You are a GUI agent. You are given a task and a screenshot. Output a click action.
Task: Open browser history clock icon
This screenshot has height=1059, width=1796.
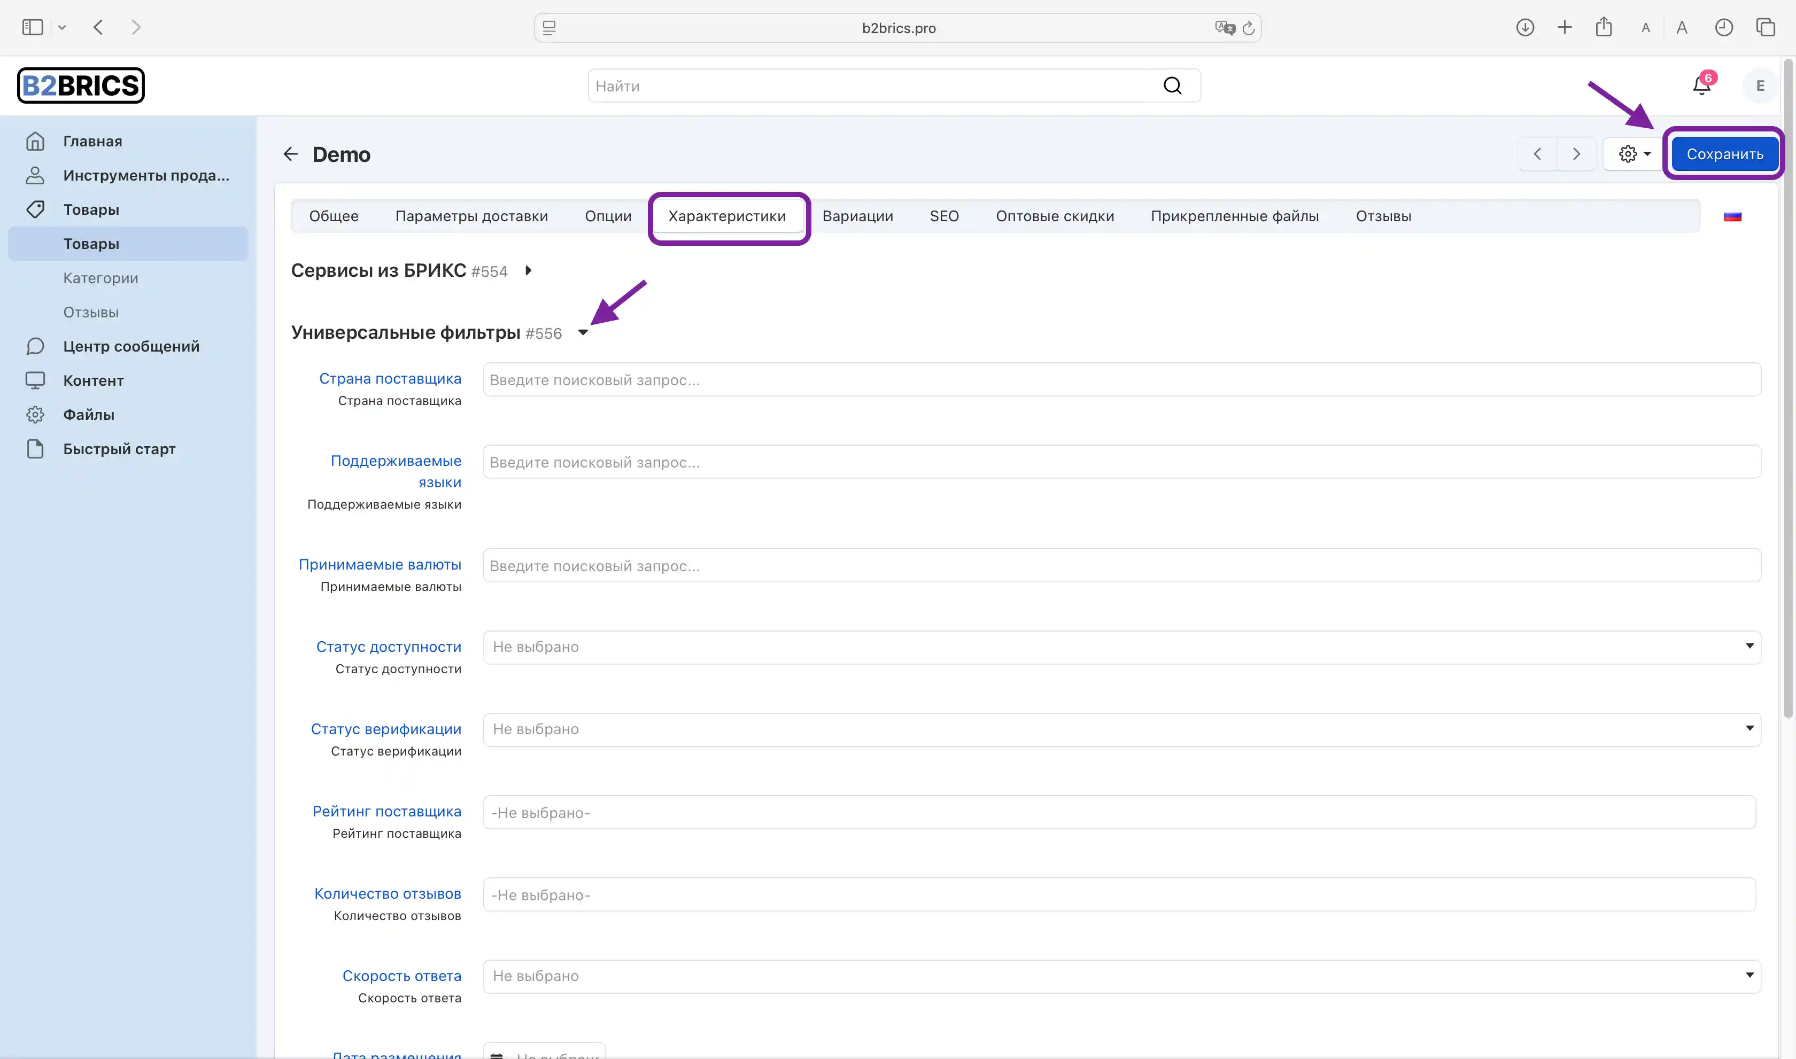click(1723, 27)
